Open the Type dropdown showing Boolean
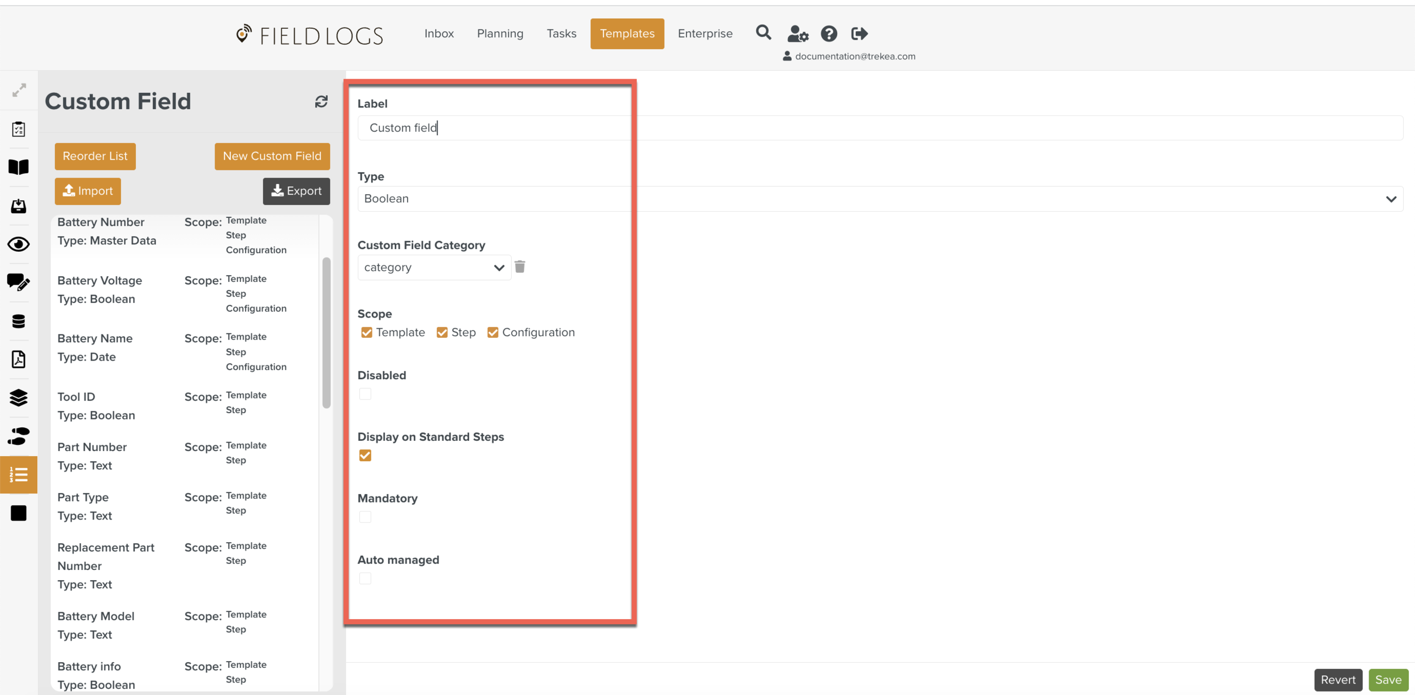The image size is (1415, 695). pos(880,199)
